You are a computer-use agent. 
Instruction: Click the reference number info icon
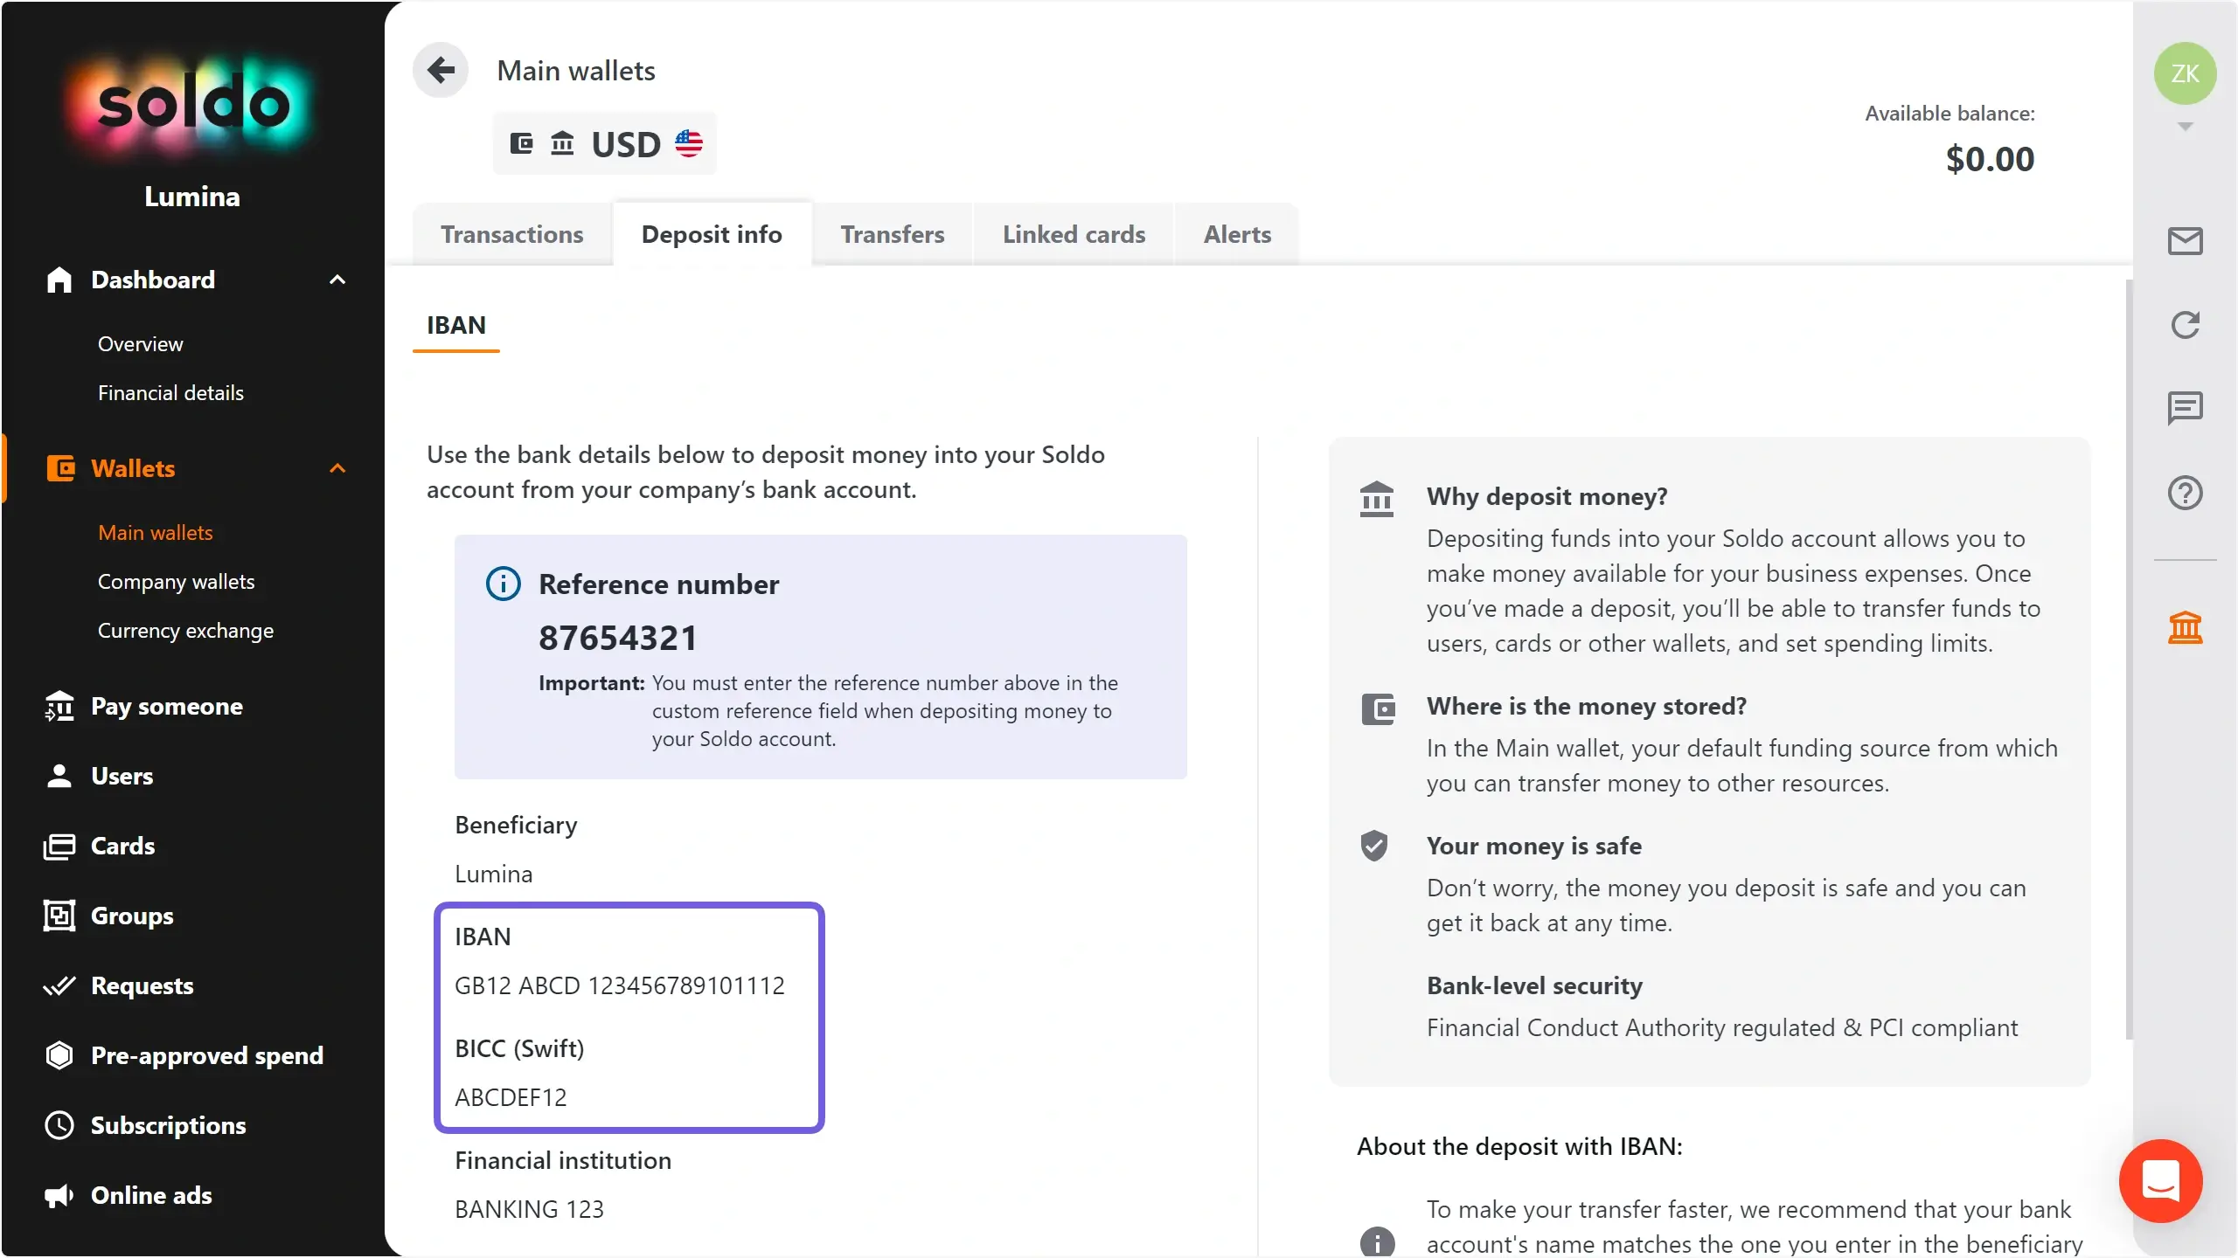tap(504, 584)
